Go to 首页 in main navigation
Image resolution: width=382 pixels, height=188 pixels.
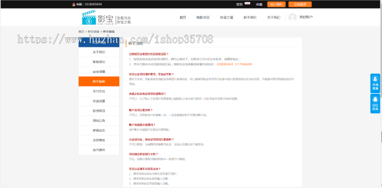point(183,17)
